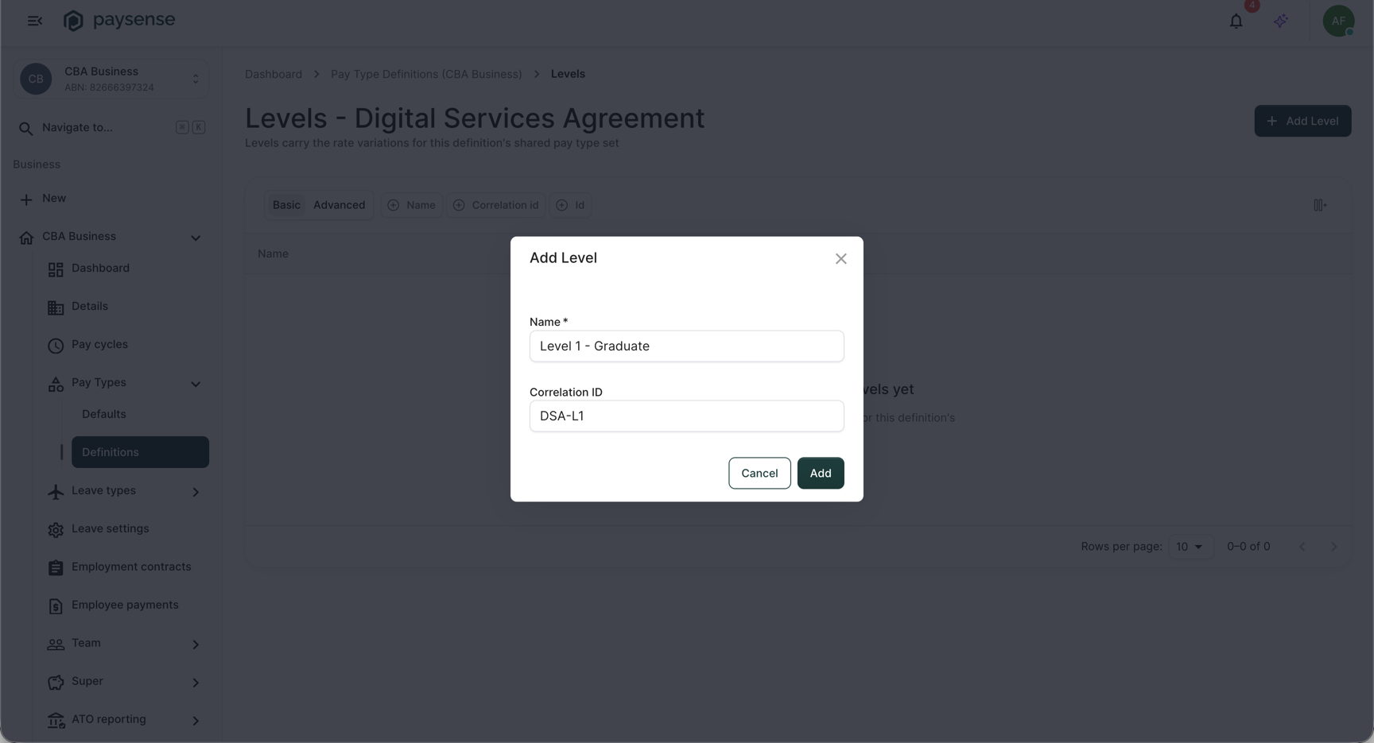Click the CB business avatar
The height and width of the screenshot is (743, 1374).
pyautogui.click(x=36, y=79)
